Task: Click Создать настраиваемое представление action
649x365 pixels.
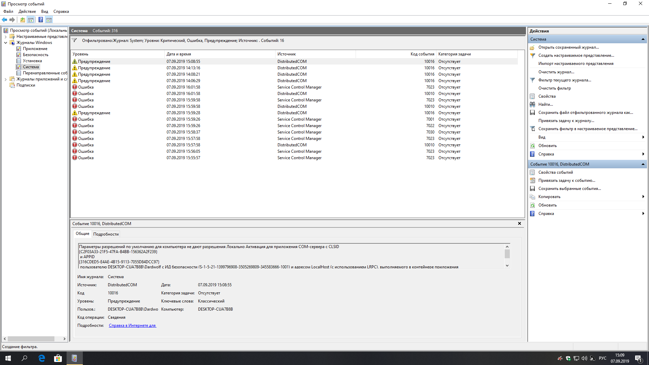Action: click(x=576, y=55)
